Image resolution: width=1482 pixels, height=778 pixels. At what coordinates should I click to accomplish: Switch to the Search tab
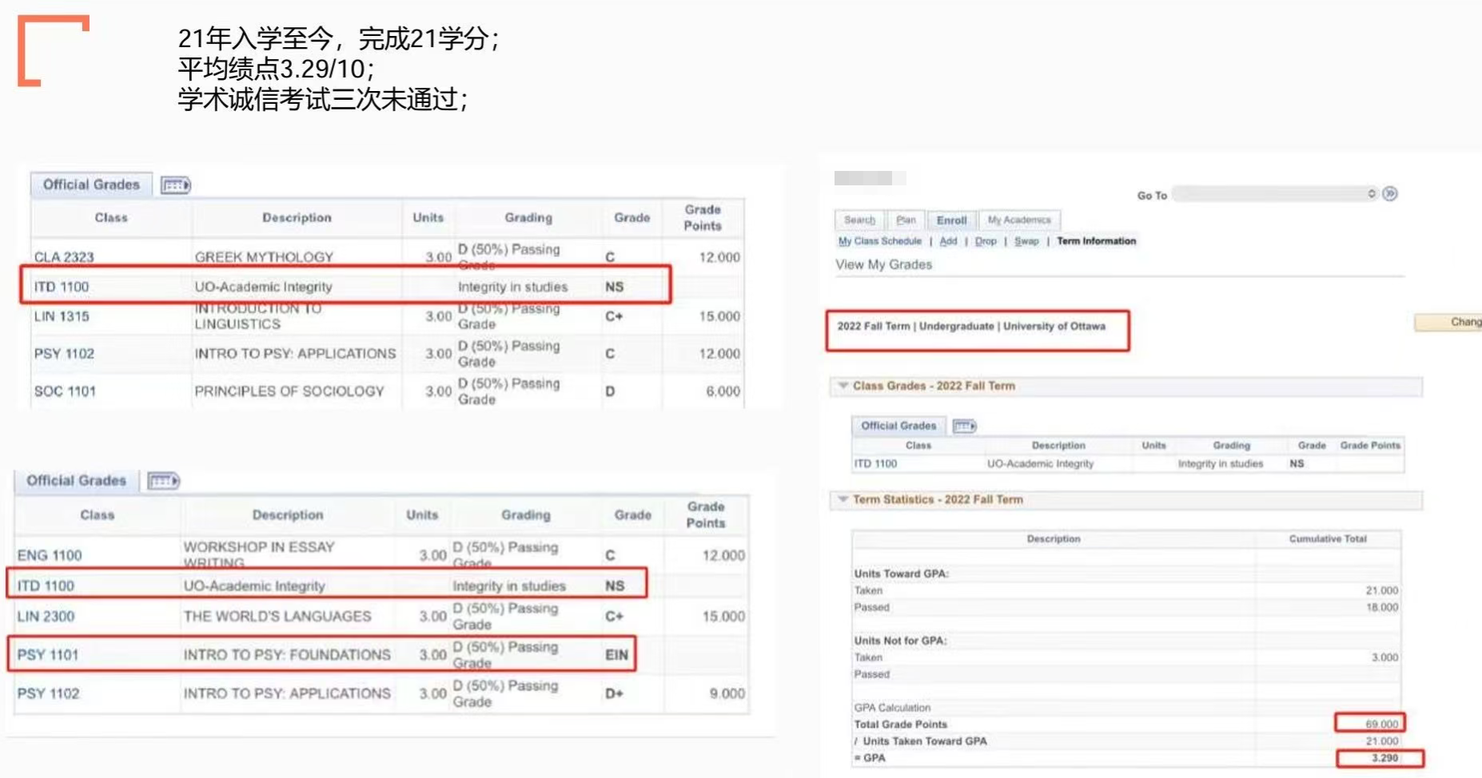(x=859, y=220)
